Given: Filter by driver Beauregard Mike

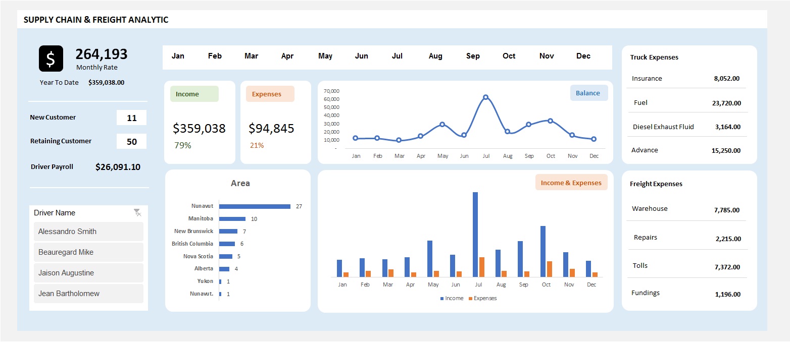Looking at the screenshot, I should 88,252.
